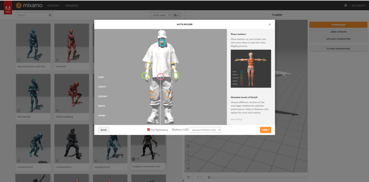369x182 pixels.
Task: Click the power icon in the viewer controls
Action: click(x=188, y=164)
